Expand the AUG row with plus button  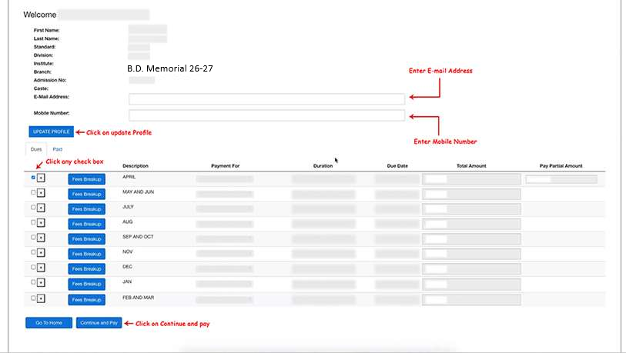click(41, 223)
